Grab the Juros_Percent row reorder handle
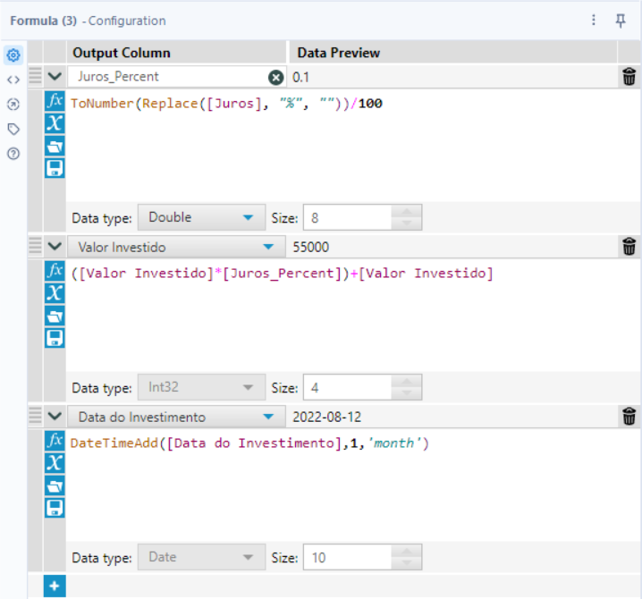Viewport: 642px width, 599px height. [x=35, y=76]
